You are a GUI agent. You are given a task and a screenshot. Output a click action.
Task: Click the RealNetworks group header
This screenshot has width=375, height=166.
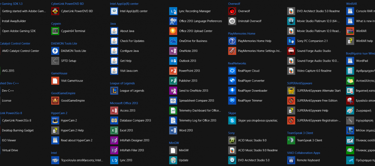pos(237,63)
